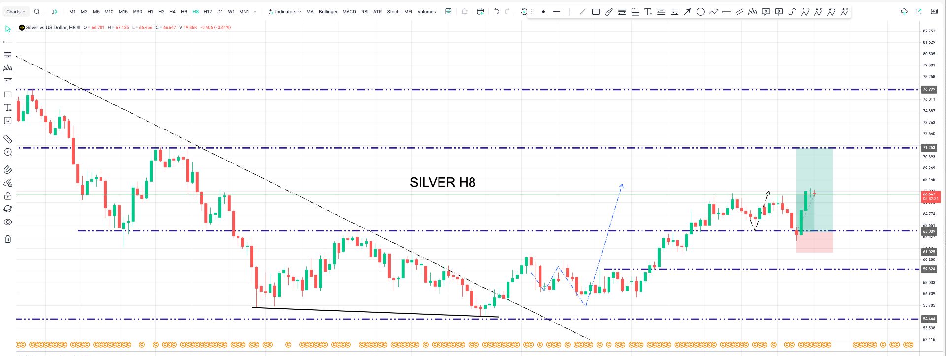
Task: Switch to the M5 timeframe
Action: [x=96, y=12]
